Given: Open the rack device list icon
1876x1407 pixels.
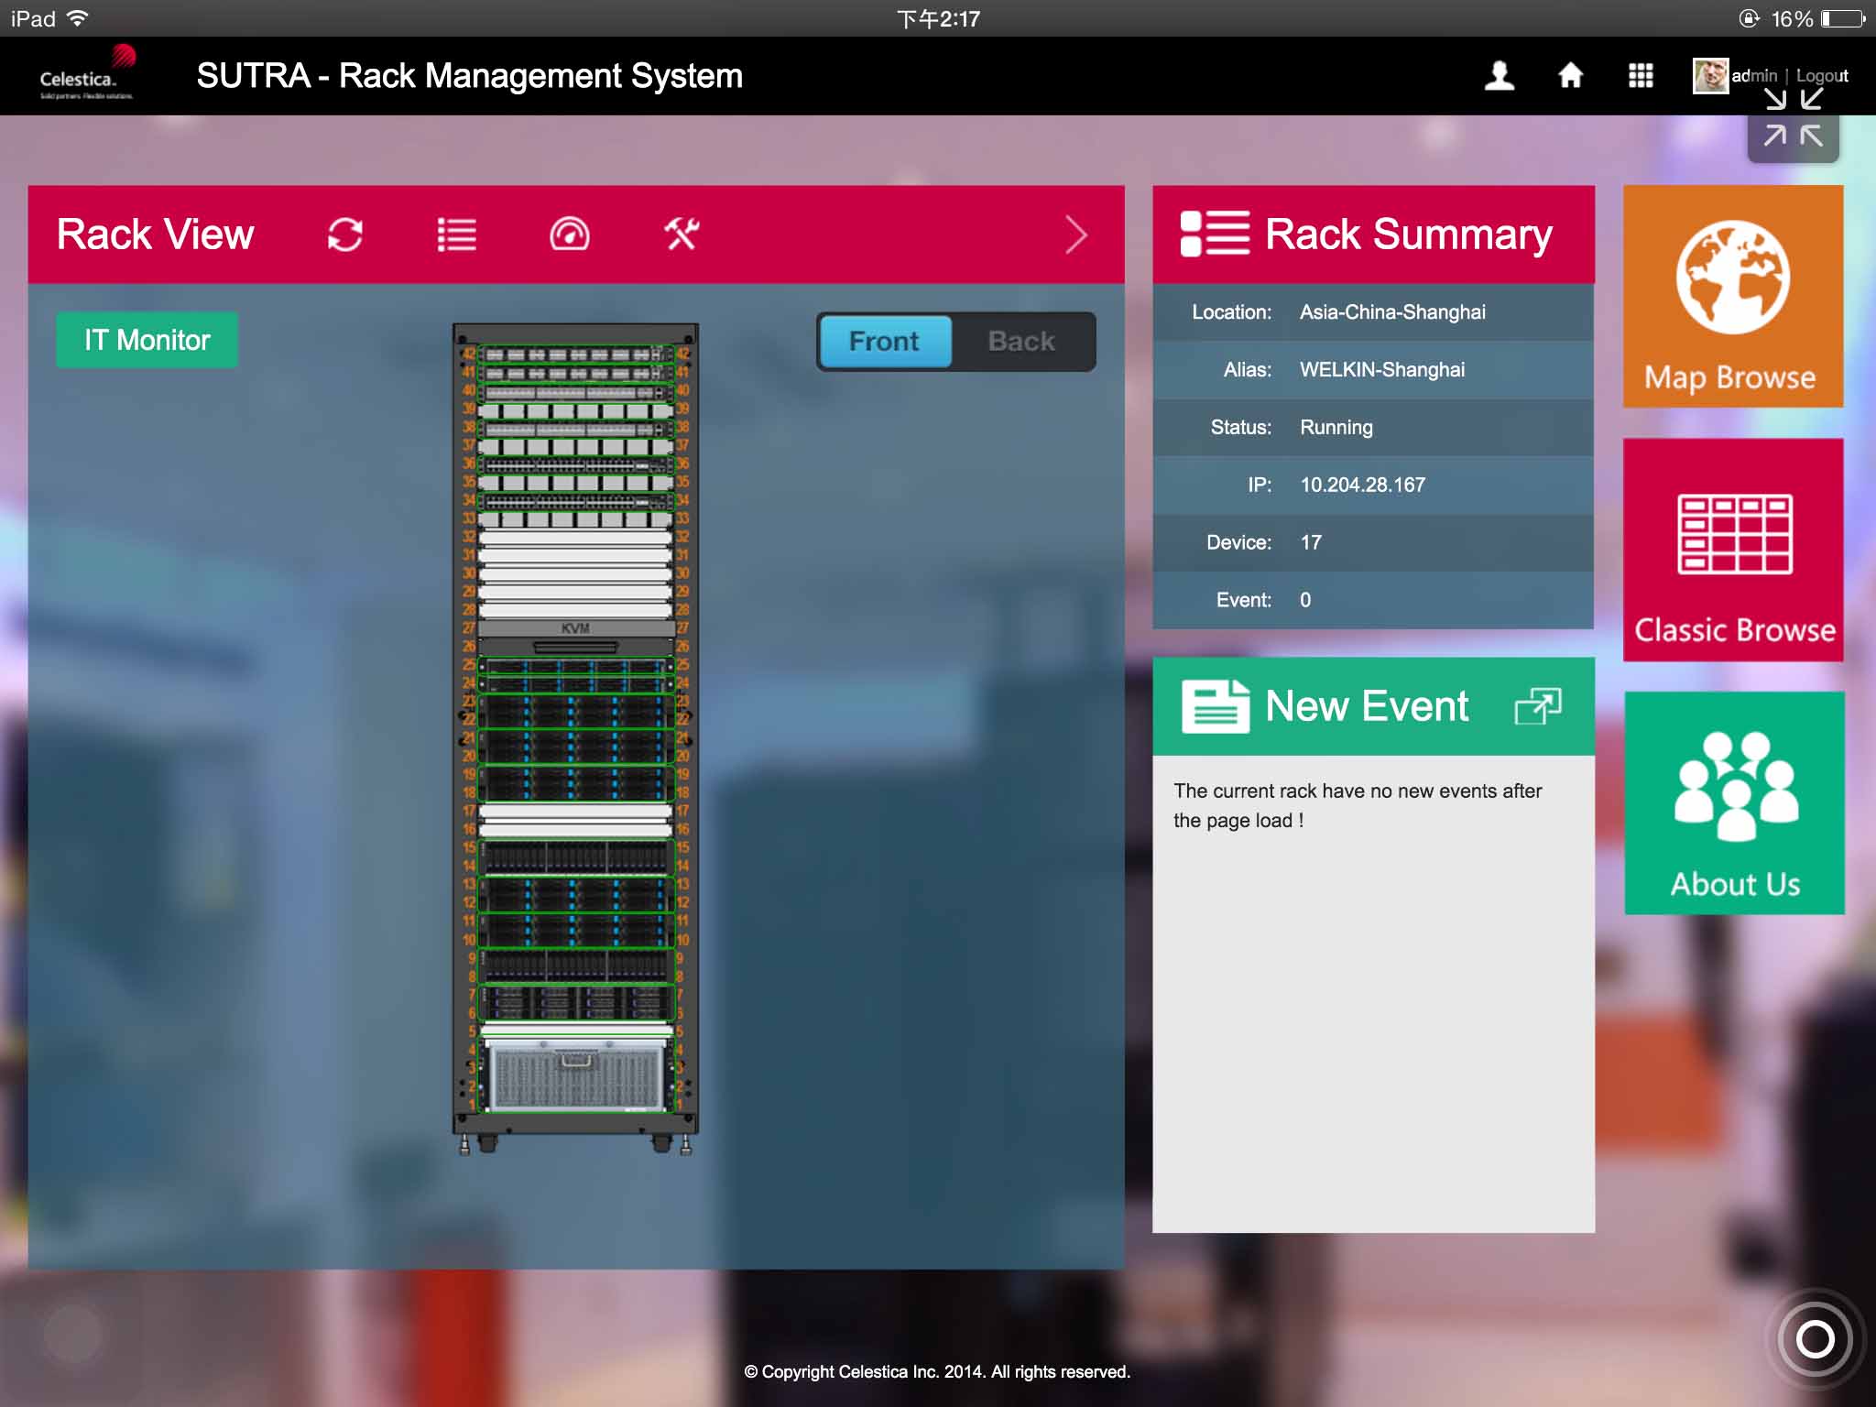Looking at the screenshot, I should point(456,234).
